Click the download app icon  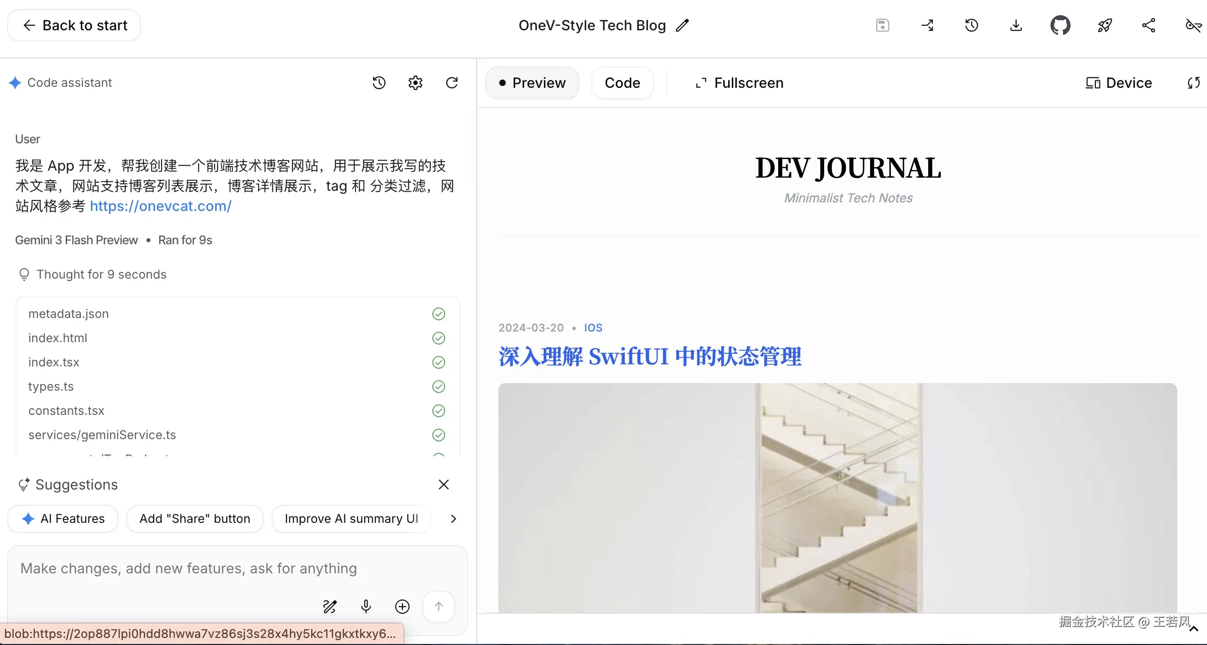(1016, 25)
